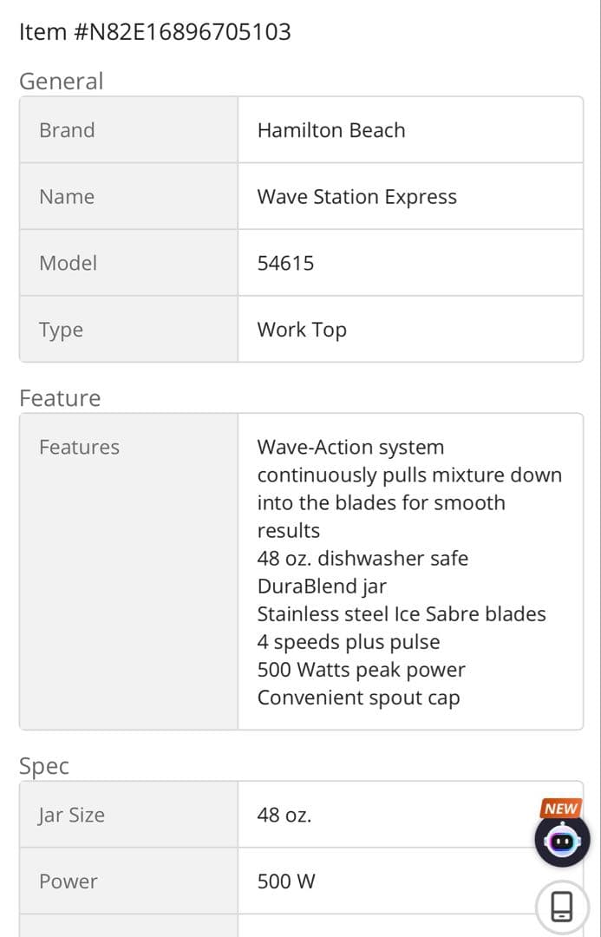Select the 500 W power value
The image size is (601, 937).
(286, 881)
